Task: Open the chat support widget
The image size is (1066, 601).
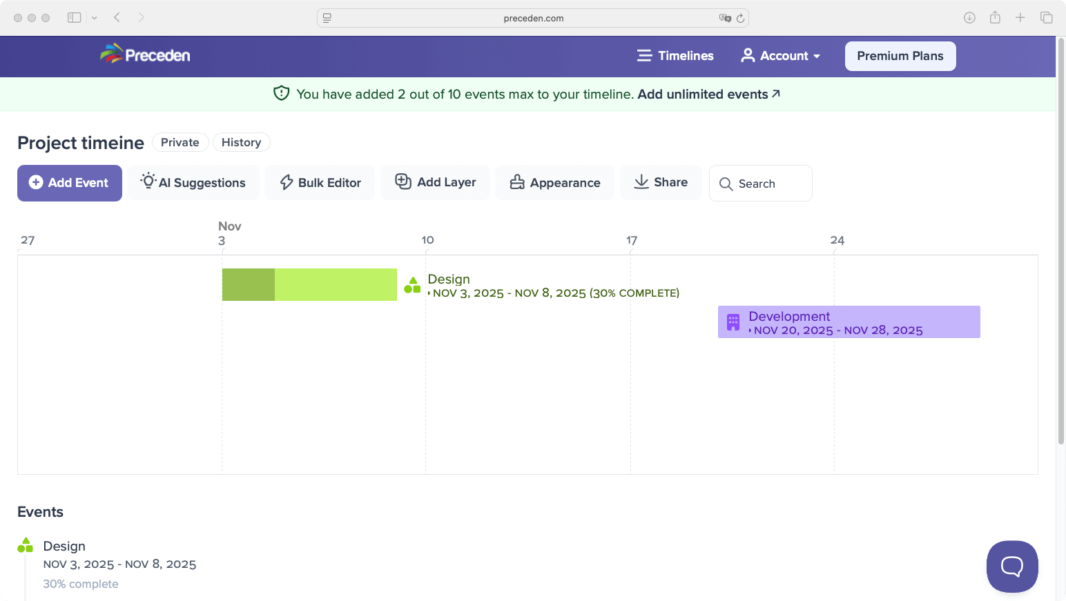Action: click(1011, 566)
